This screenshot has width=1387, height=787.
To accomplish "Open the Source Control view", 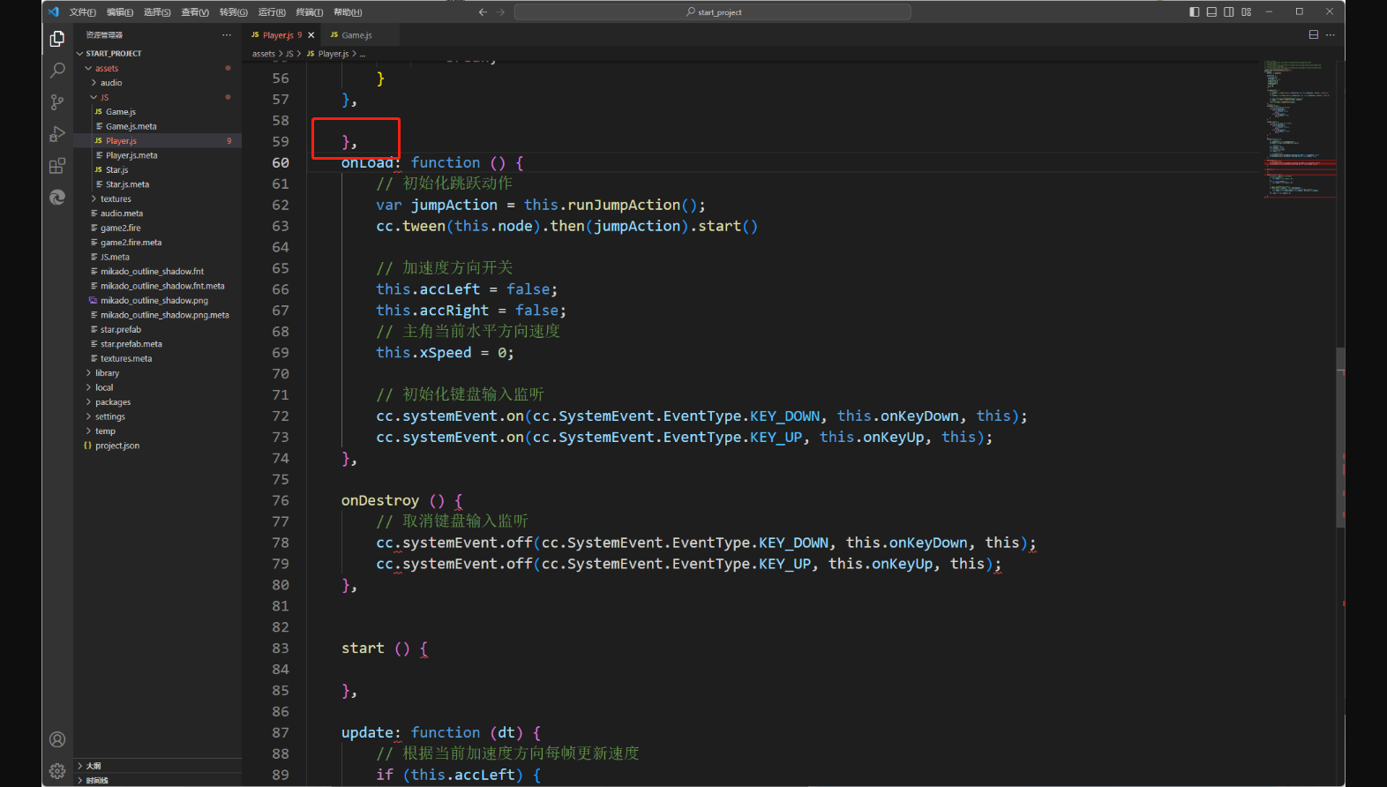I will (x=57, y=102).
